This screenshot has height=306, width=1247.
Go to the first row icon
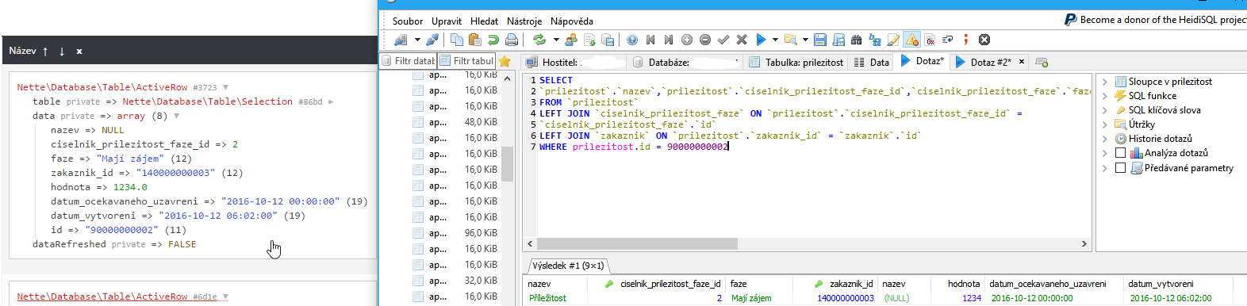tap(650, 40)
